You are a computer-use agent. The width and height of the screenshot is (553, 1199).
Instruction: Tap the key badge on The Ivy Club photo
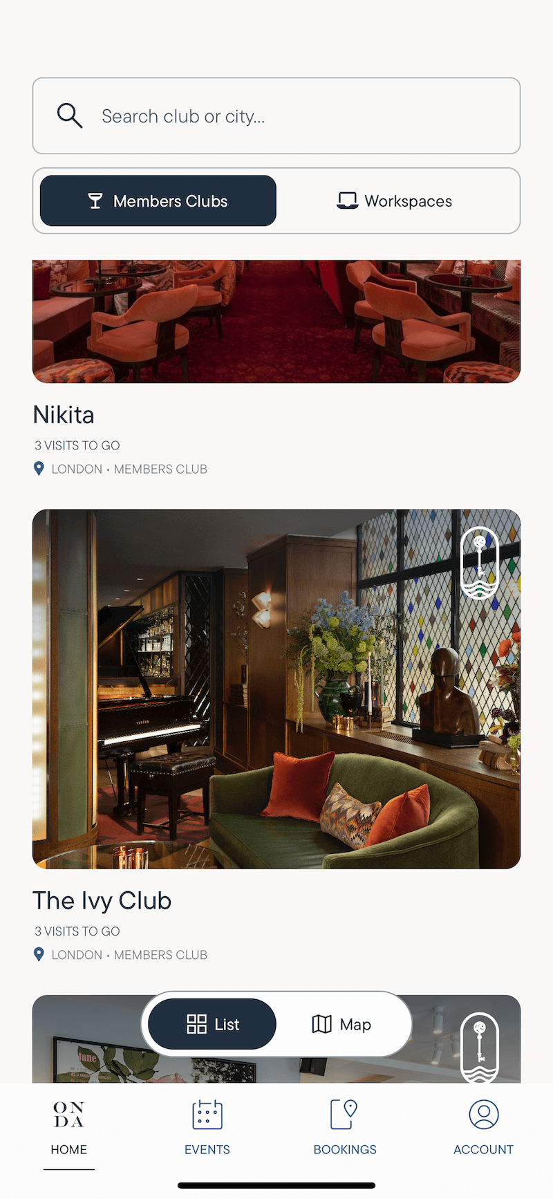tap(480, 564)
